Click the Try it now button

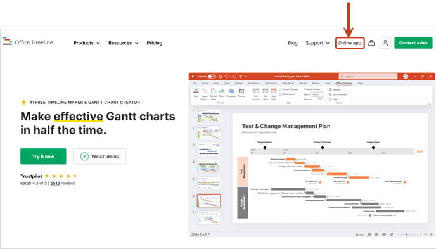tap(43, 156)
